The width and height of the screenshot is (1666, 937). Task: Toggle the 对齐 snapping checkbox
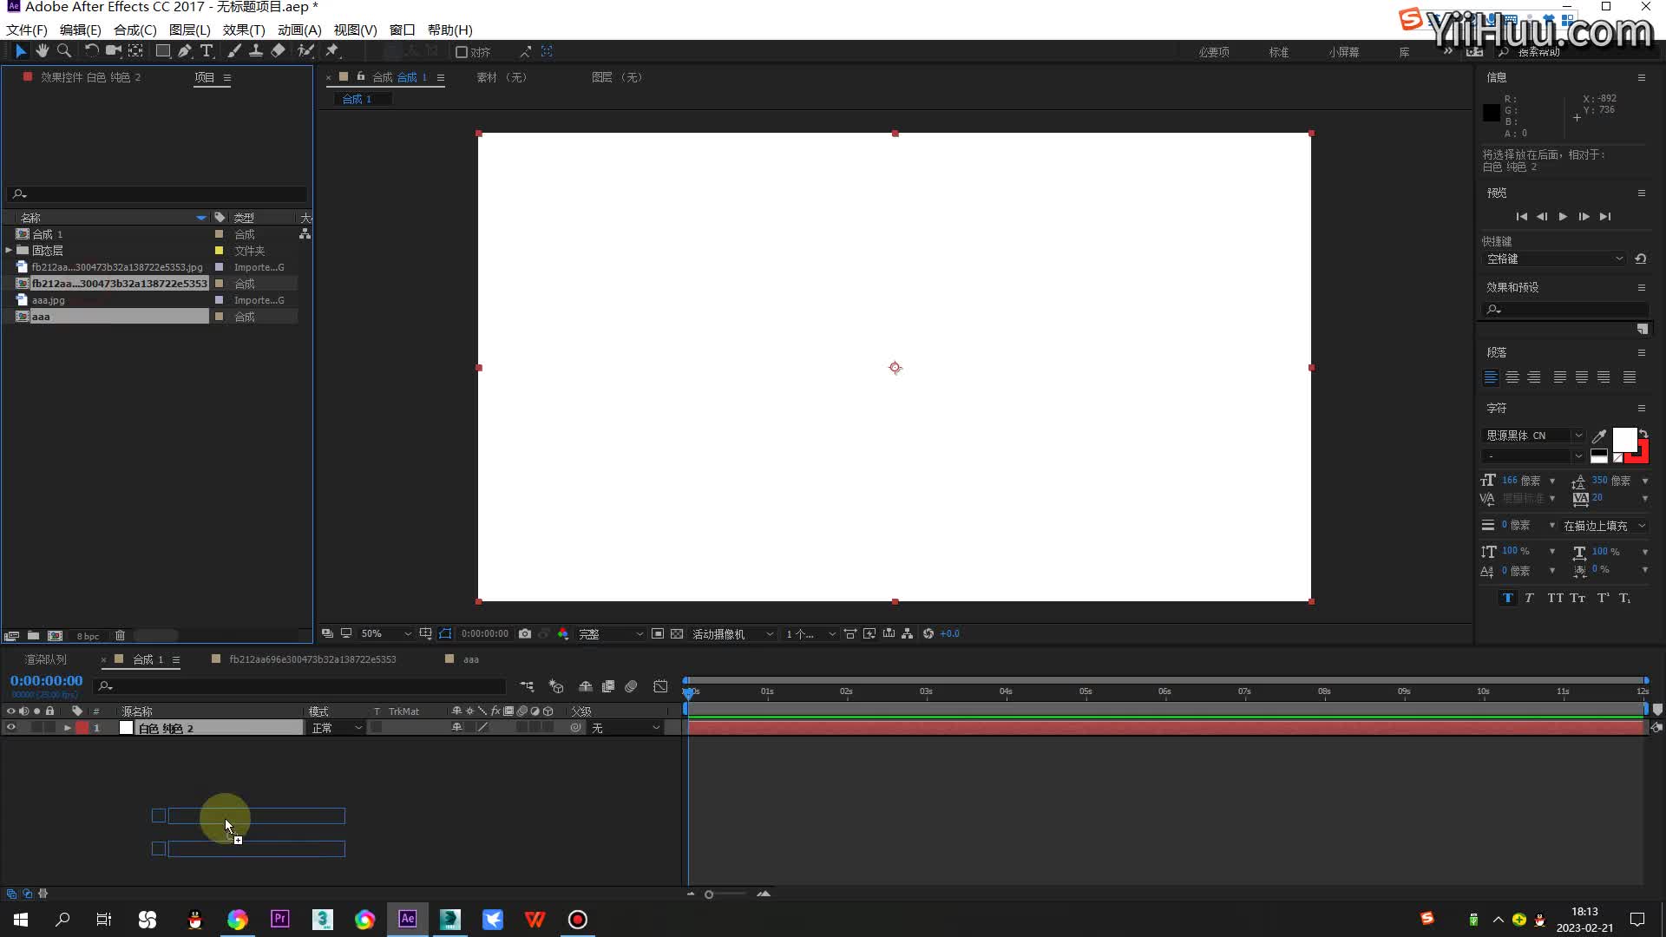coord(462,52)
